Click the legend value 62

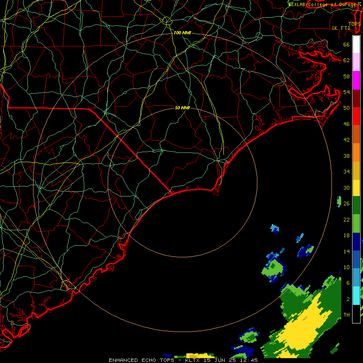(346, 60)
